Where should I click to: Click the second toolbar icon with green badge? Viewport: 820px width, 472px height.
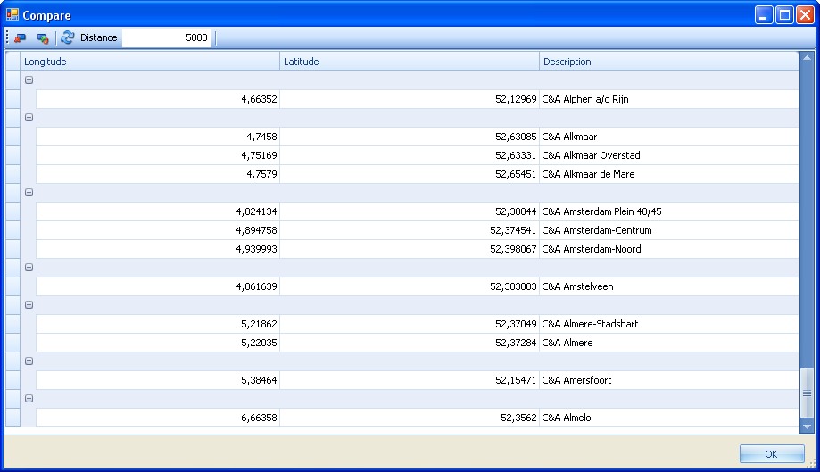point(43,37)
